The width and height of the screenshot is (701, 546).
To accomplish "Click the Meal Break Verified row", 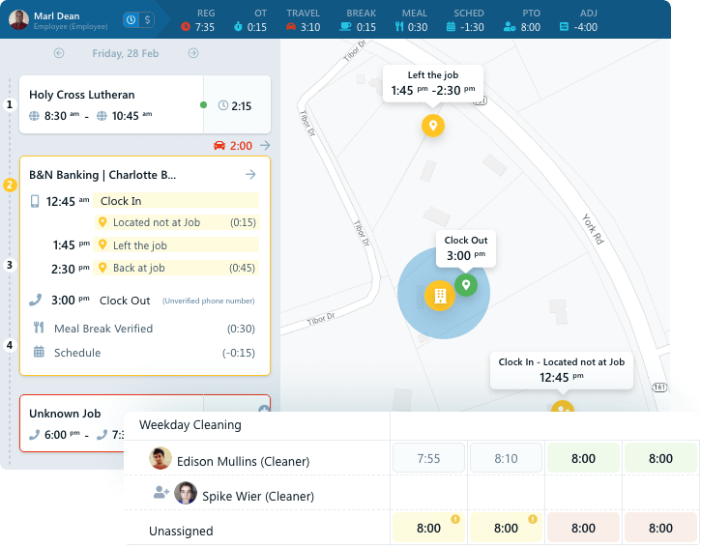I will pyautogui.click(x=103, y=329).
